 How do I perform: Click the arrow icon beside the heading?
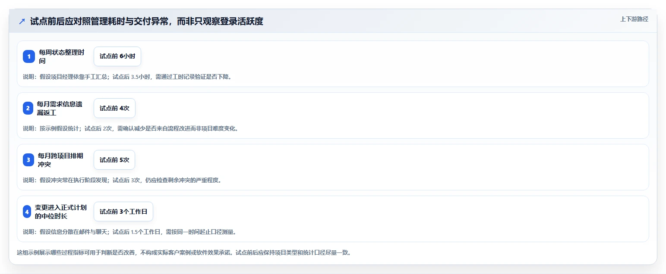[22, 21]
